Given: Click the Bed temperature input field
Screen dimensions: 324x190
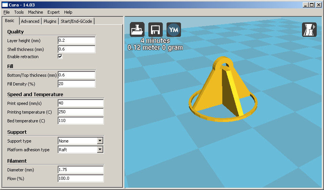Looking at the screenshot, I should click(x=80, y=120).
